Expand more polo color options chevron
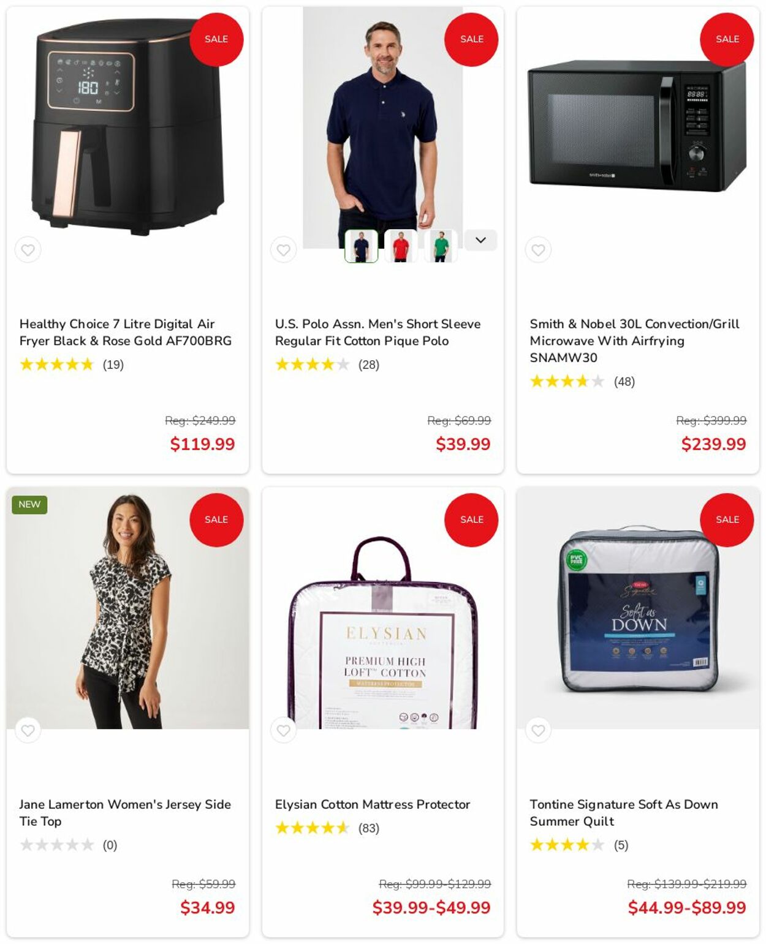The image size is (766, 944). tap(480, 240)
